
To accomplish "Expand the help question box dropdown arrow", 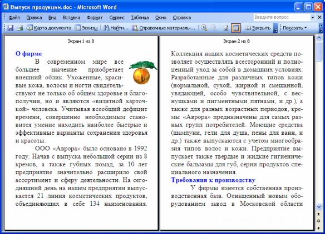I will point(313,18).
